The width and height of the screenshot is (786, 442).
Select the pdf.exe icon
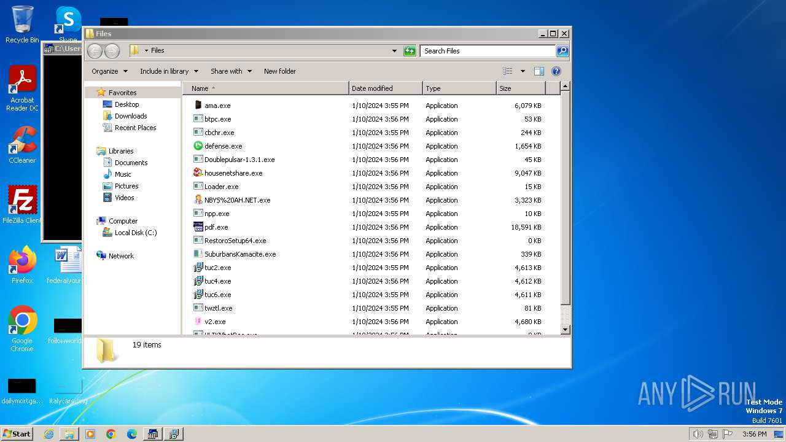(198, 227)
